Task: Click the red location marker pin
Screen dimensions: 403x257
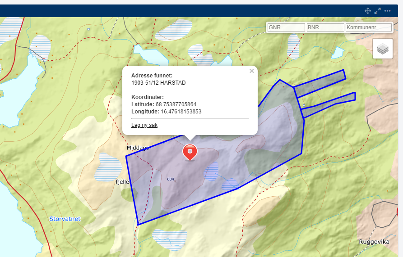Action: pyautogui.click(x=190, y=152)
